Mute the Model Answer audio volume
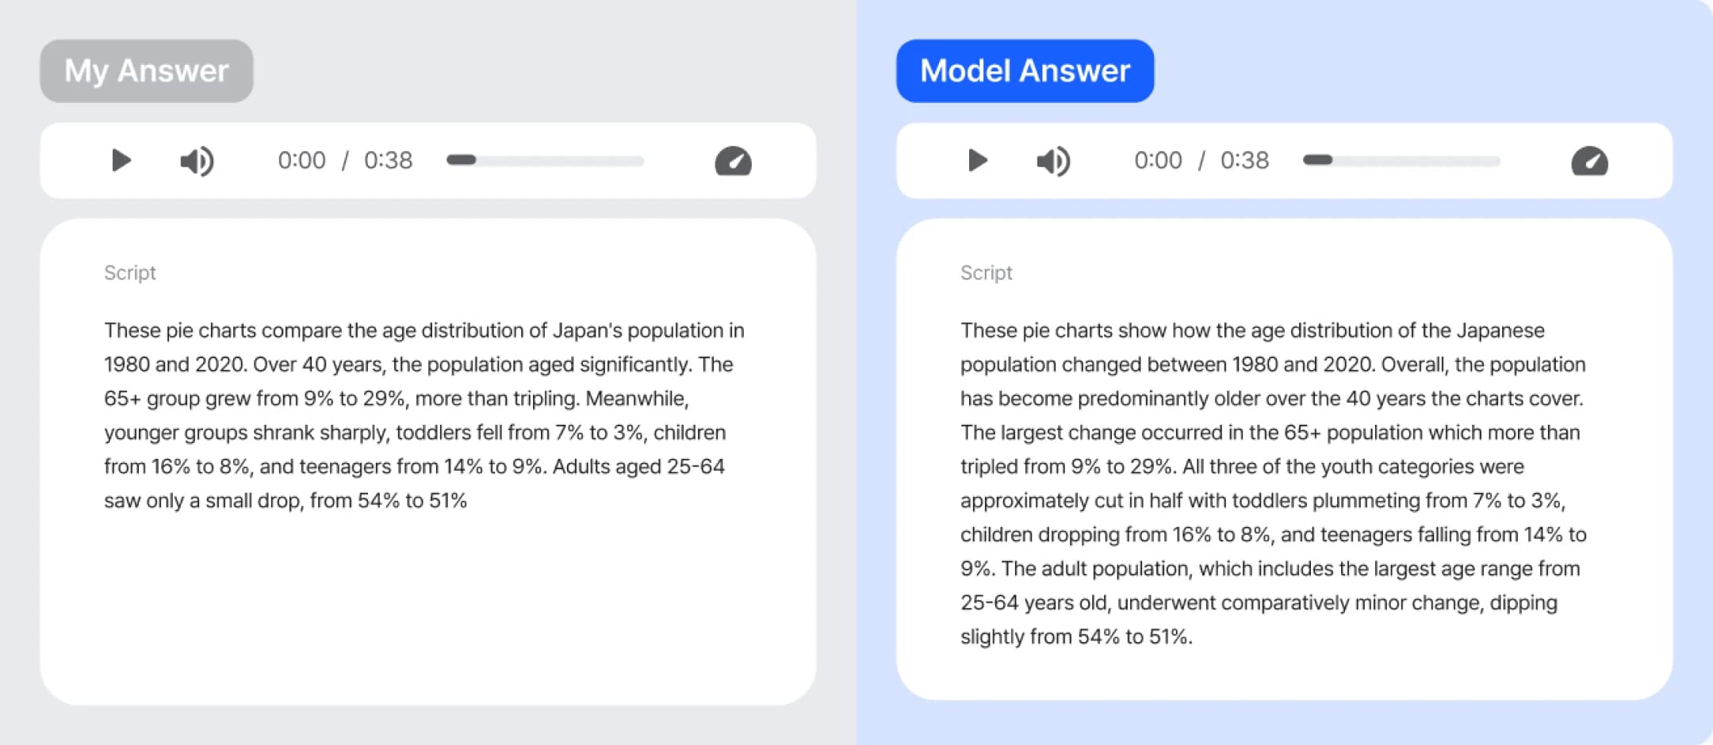 tap(1053, 161)
